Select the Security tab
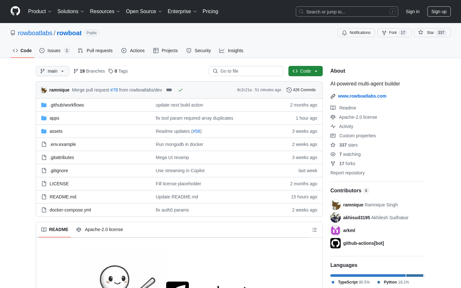Screen dimensions: 461x288 tap(199, 51)
